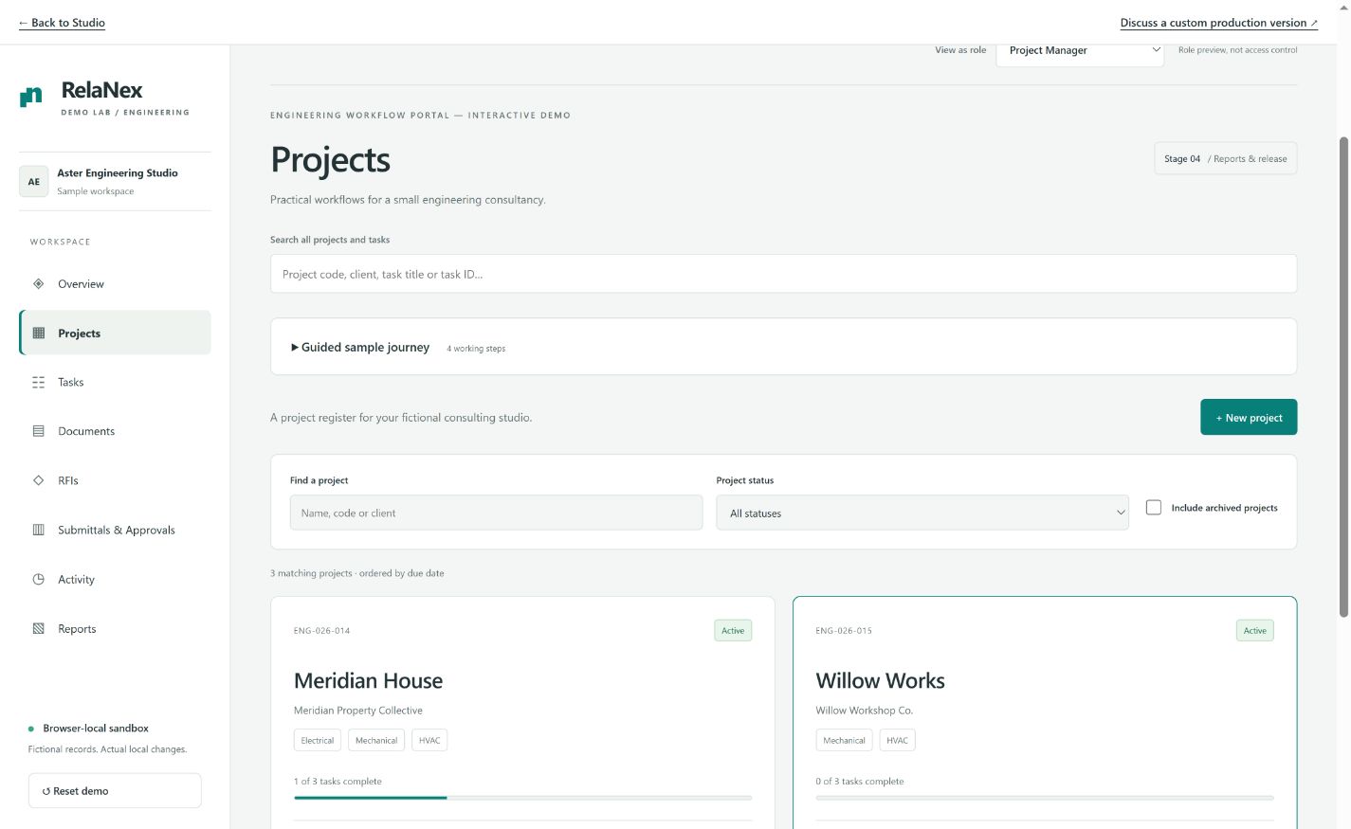Click the Electrical tag on Meridian House
Viewport: 1351px width, 829px height.
point(318,741)
